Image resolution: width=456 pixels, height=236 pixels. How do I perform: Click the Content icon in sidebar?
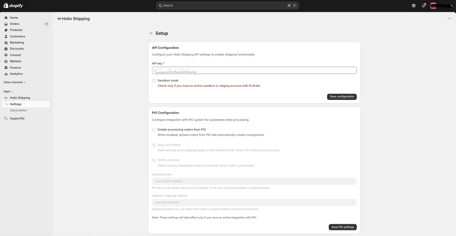[6, 55]
